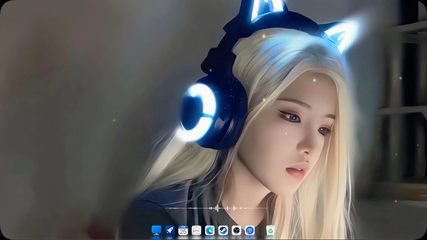Open the recycle bin in the dock
Image resolution: width=427 pixels, height=240 pixels.
(x=270, y=230)
